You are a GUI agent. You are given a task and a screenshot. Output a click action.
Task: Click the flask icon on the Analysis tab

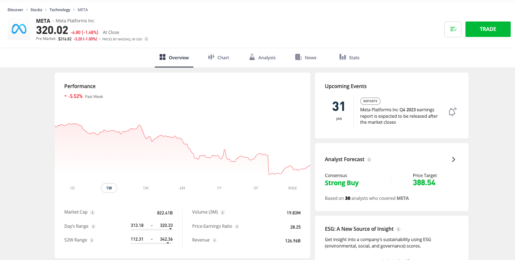click(252, 57)
